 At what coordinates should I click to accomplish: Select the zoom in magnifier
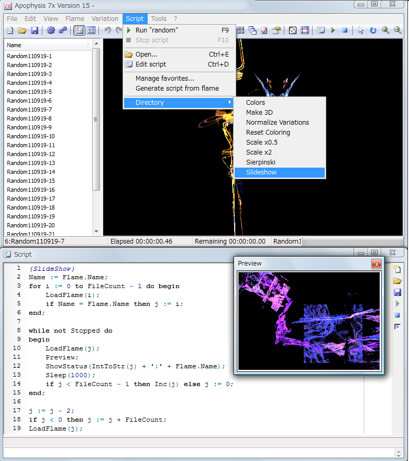click(385, 30)
